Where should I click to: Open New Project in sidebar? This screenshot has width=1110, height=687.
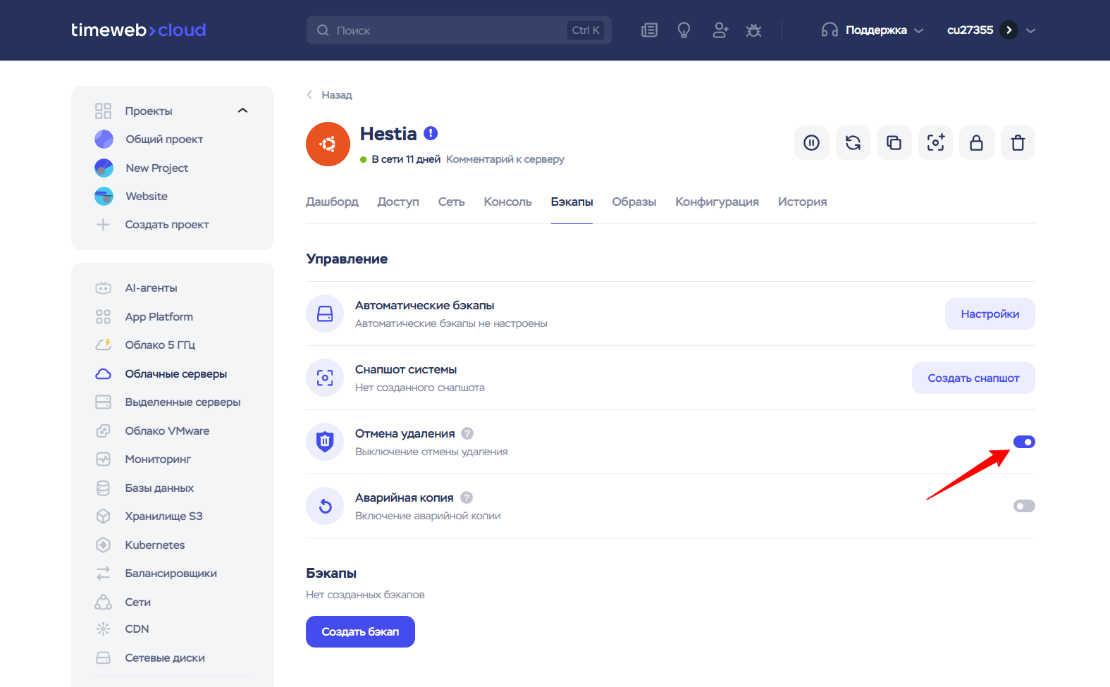coord(156,168)
